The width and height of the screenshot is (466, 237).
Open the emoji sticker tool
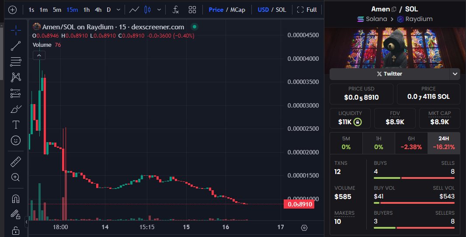coord(16,140)
